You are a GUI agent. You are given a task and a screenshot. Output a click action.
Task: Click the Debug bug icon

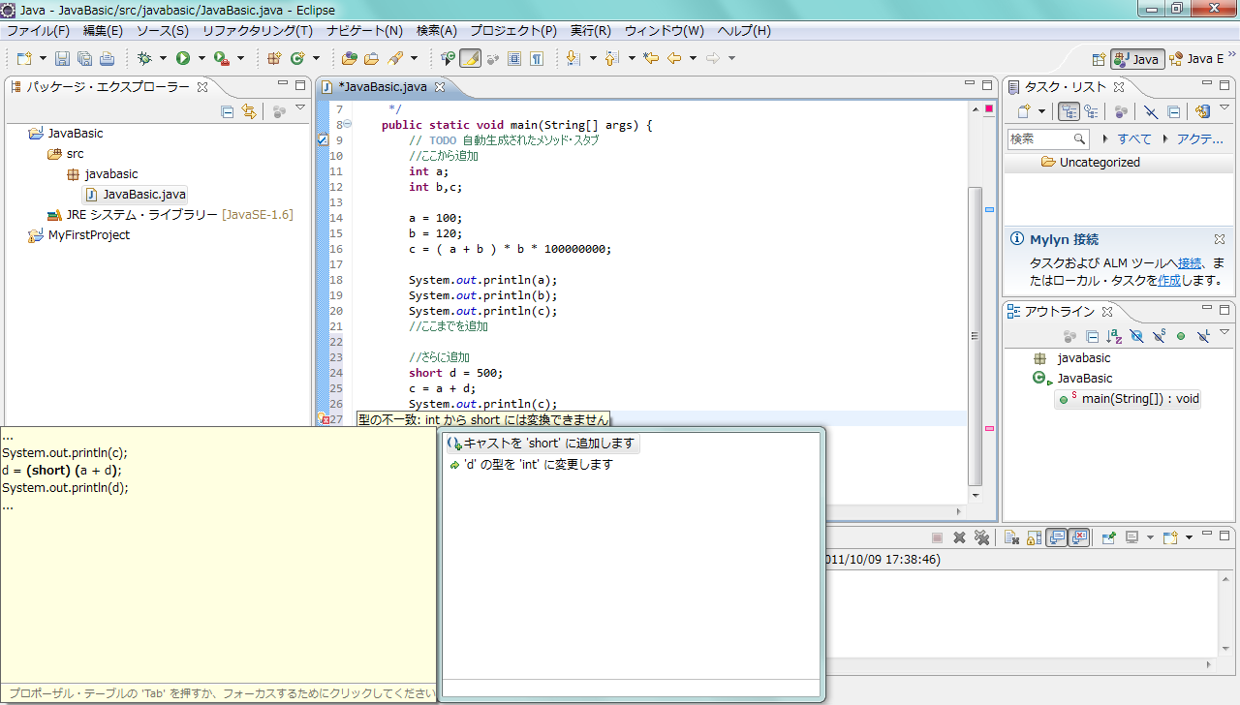click(144, 58)
